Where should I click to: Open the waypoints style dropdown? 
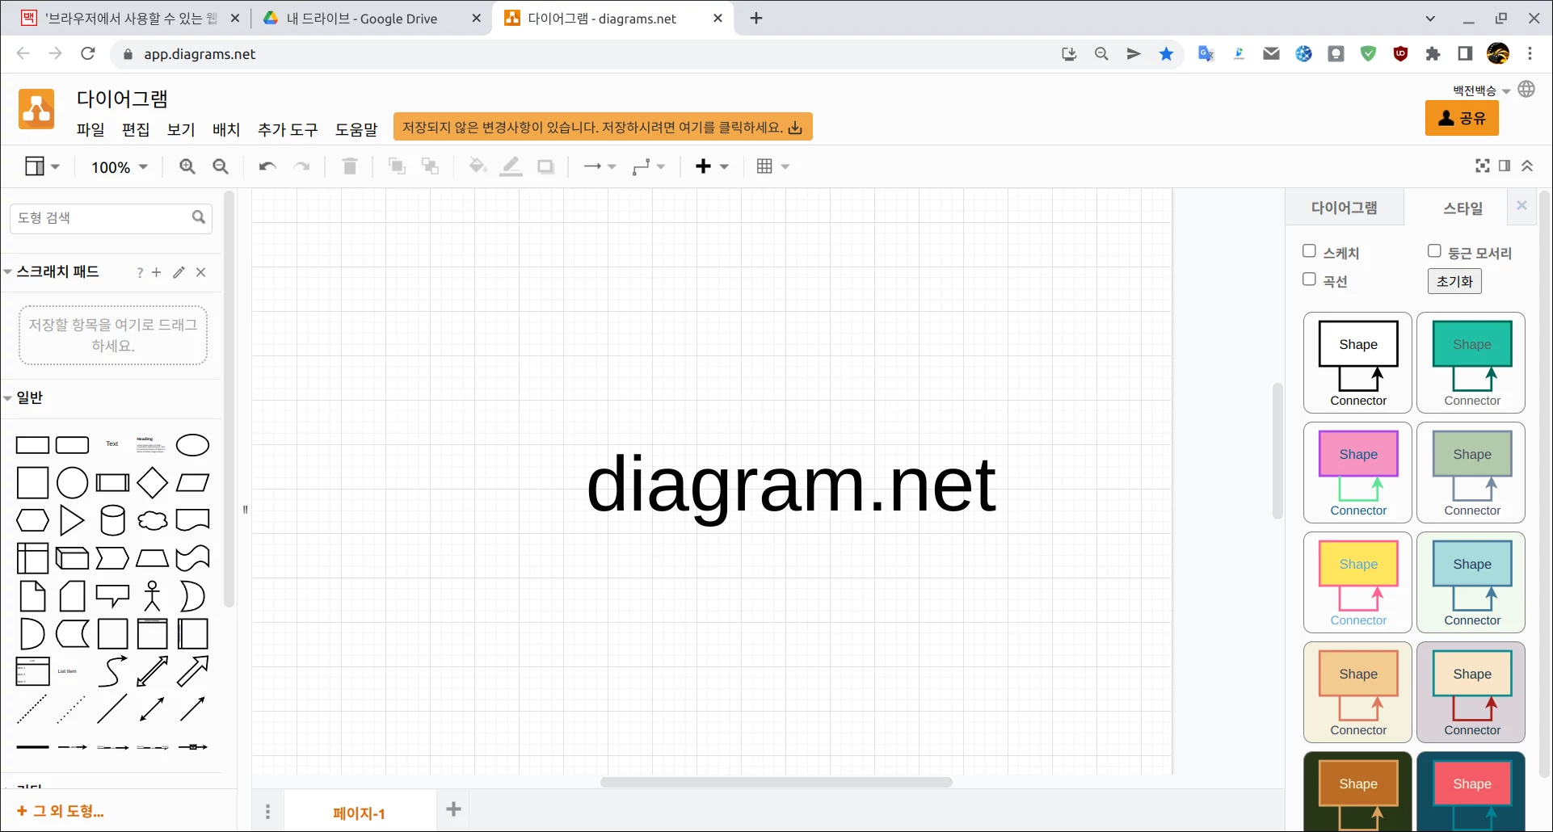coord(649,166)
